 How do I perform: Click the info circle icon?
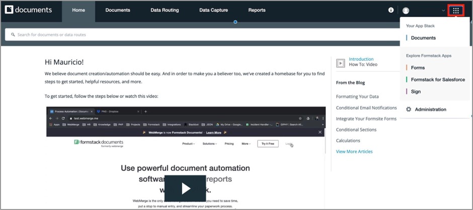pos(391,10)
